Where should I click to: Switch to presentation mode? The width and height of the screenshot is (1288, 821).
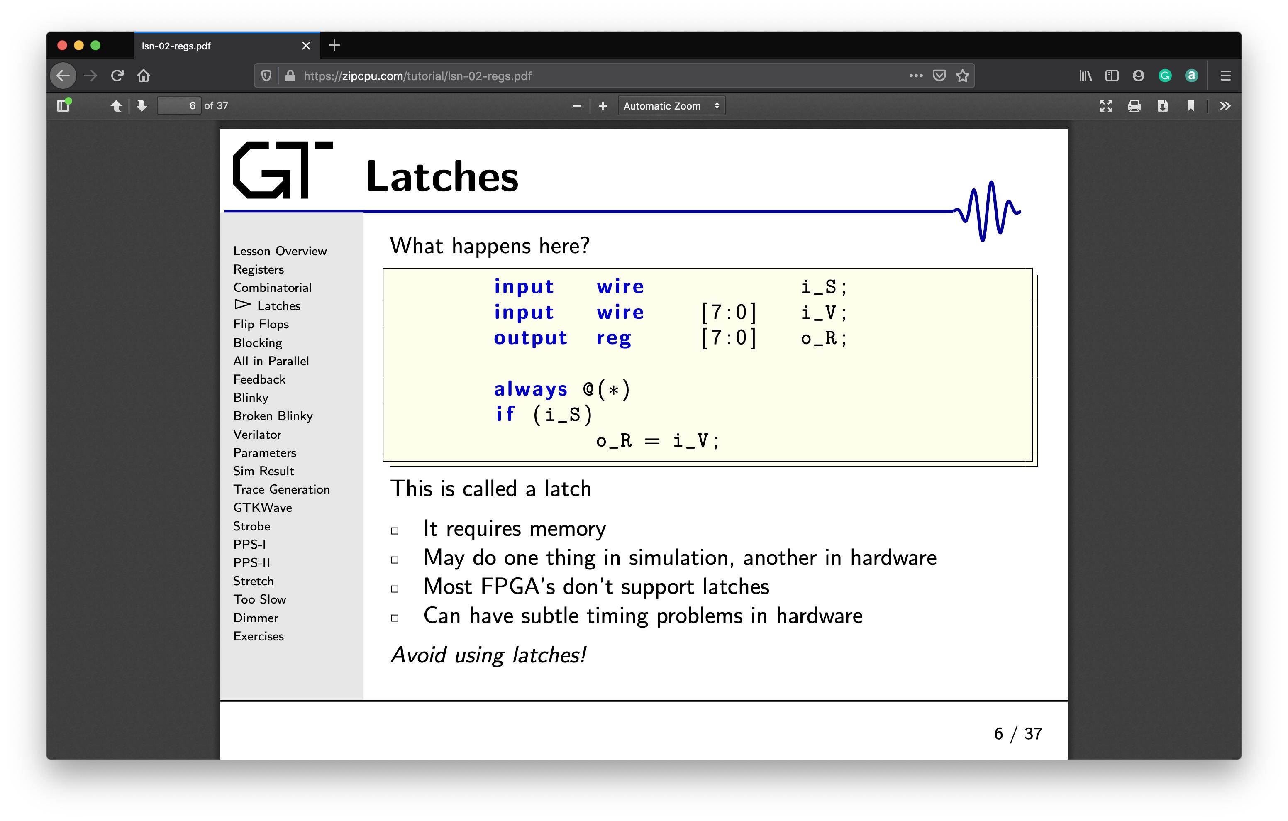[1105, 106]
